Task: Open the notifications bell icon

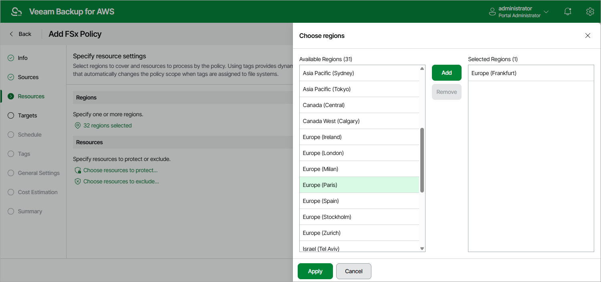Action: (x=568, y=12)
